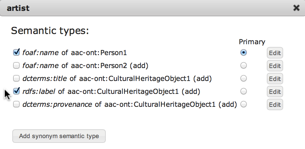Uncheck the rdfs:label semantic type checkbox
The width and height of the screenshot is (305, 149).
tap(16, 91)
